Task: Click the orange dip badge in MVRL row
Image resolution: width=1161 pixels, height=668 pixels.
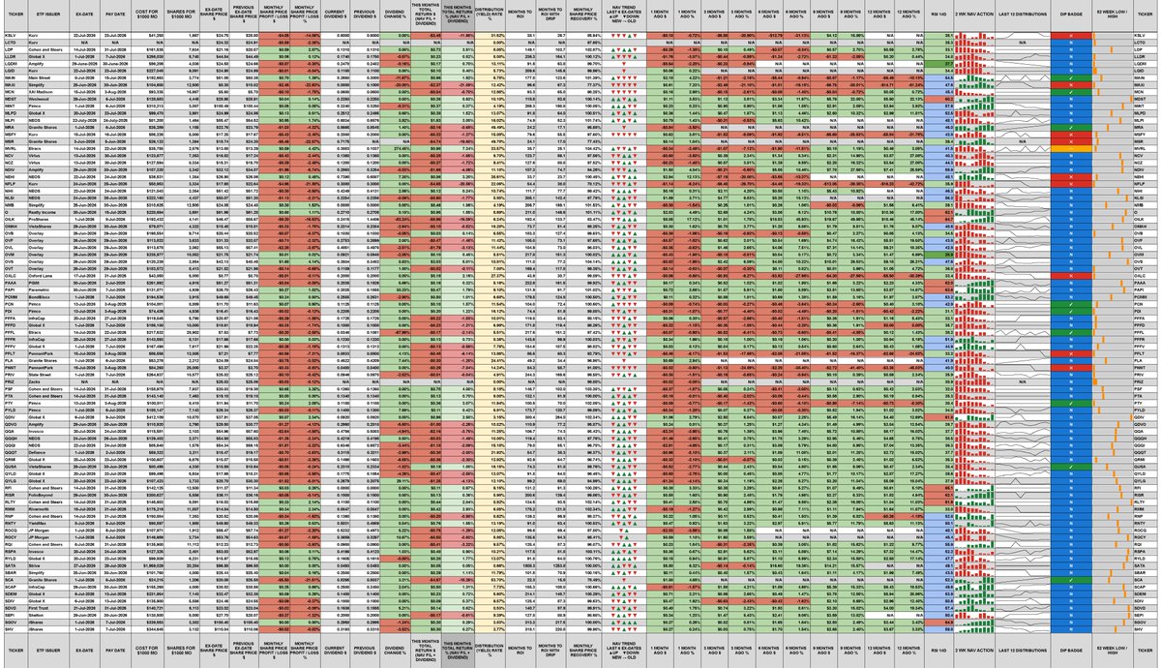Action: pos(1071,149)
